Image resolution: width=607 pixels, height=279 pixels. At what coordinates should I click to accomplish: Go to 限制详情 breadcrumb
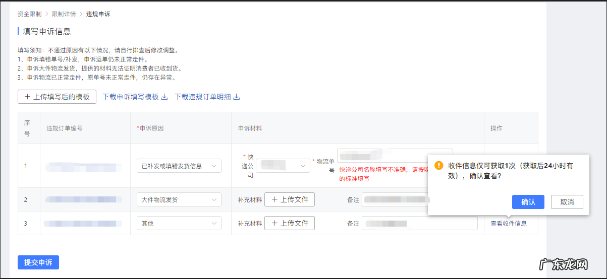(64, 14)
